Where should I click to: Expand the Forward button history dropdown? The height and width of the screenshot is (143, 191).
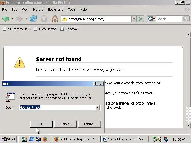coord(26,19)
